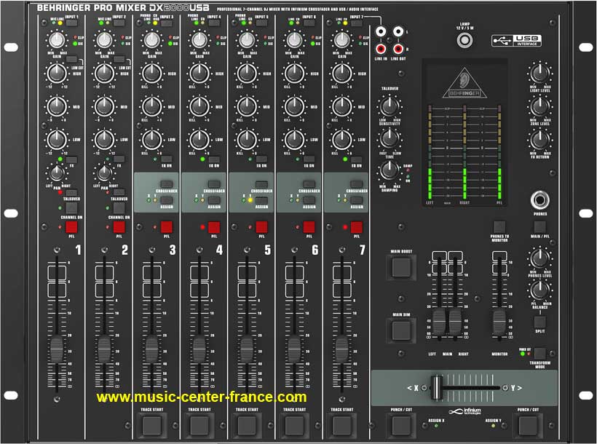Click the main level LED meter display
The width and height of the screenshot is (597, 444).
464,152
